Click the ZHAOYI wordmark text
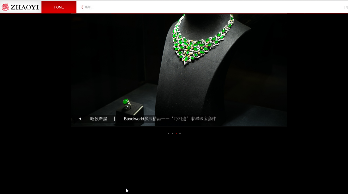The width and height of the screenshot is (348, 194). [x=24, y=7]
